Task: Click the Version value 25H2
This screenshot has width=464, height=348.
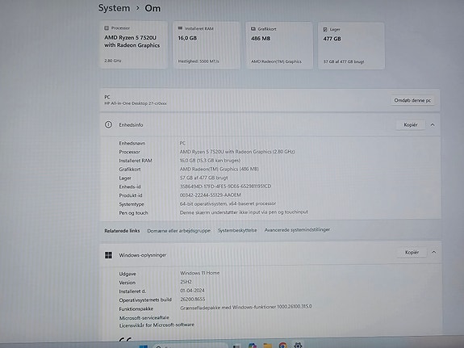Action: (x=186, y=282)
